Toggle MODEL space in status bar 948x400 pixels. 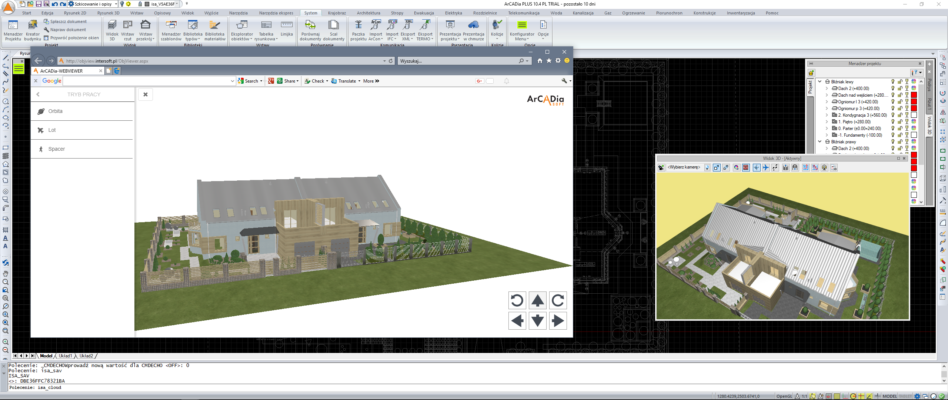pyautogui.click(x=889, y=396)
